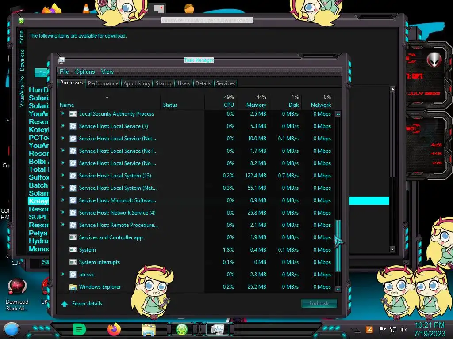Click the Windows Explorer folder icon in list

73,287
